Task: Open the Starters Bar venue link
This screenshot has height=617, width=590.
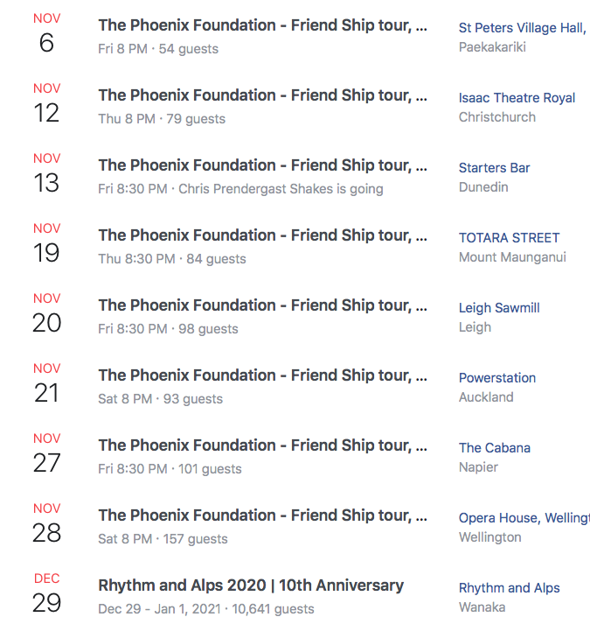Action: coord(494,168)
